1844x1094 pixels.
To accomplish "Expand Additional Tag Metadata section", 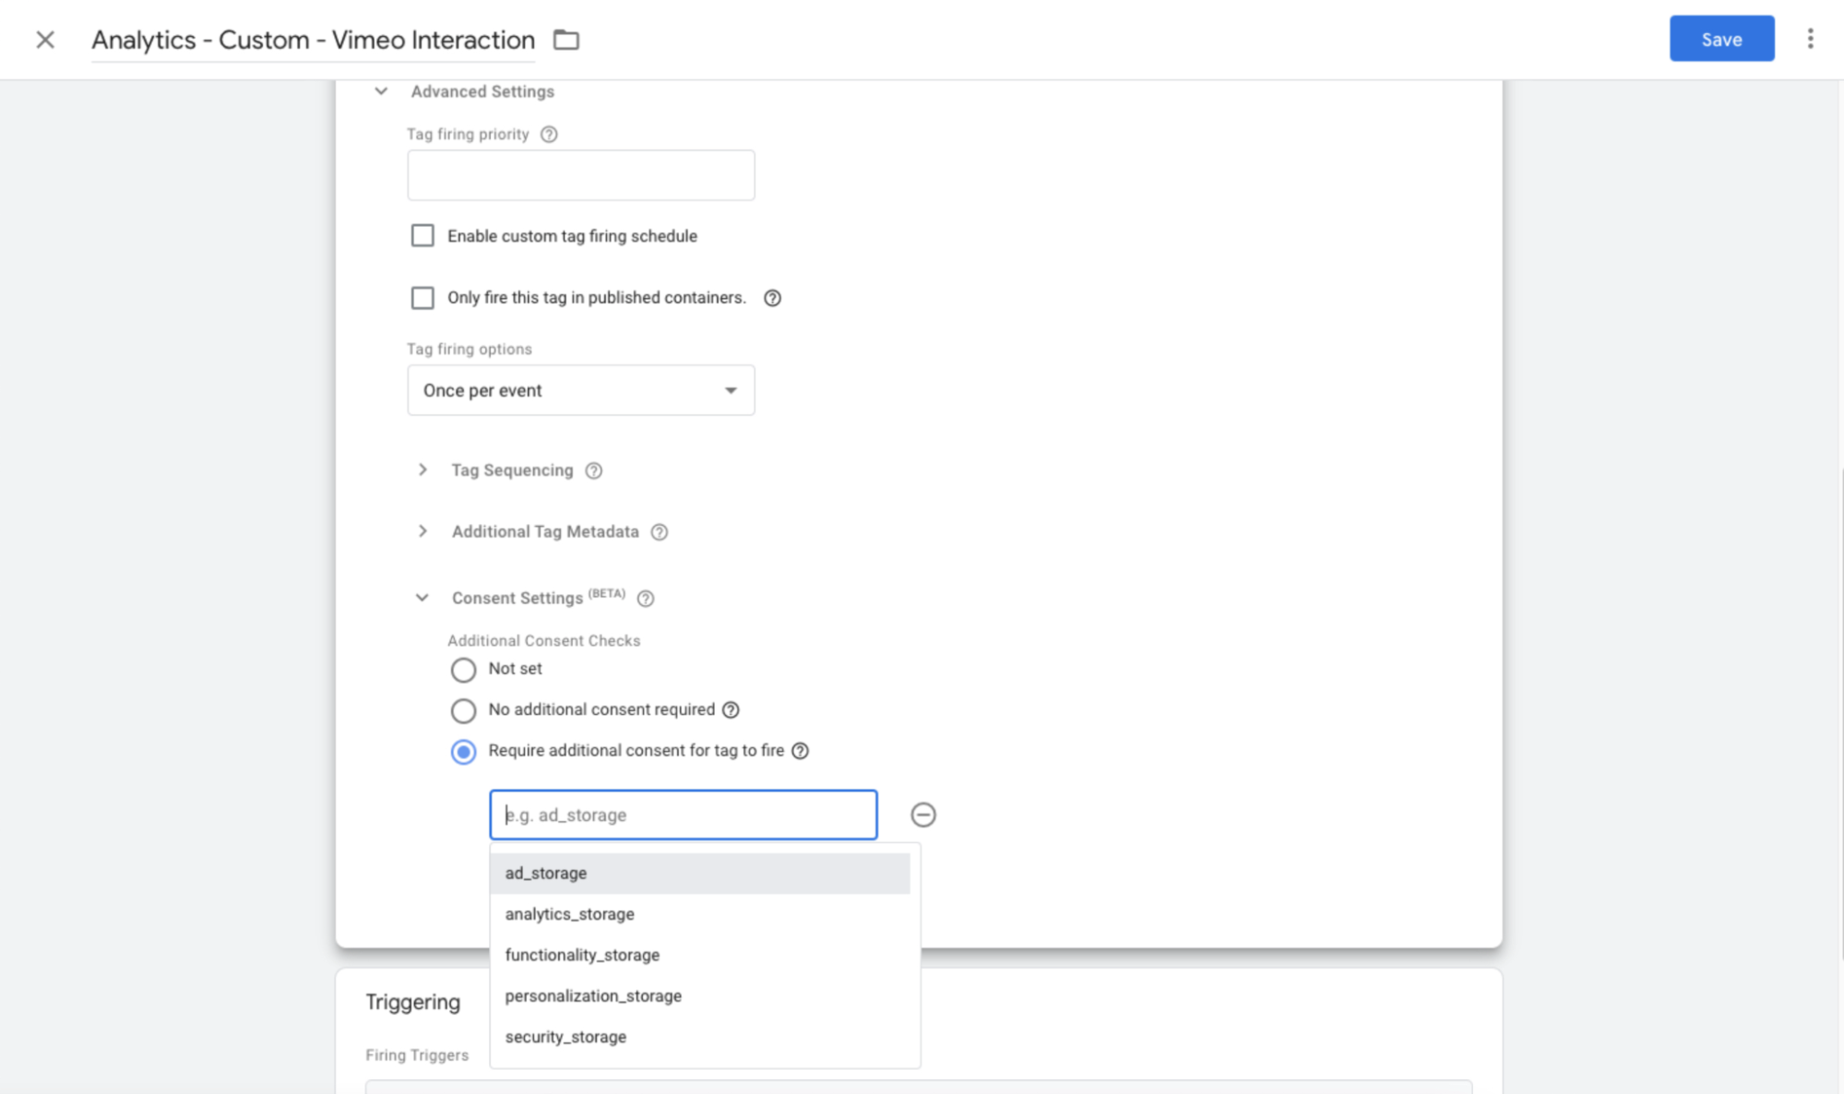I will [x=422, y=531].
